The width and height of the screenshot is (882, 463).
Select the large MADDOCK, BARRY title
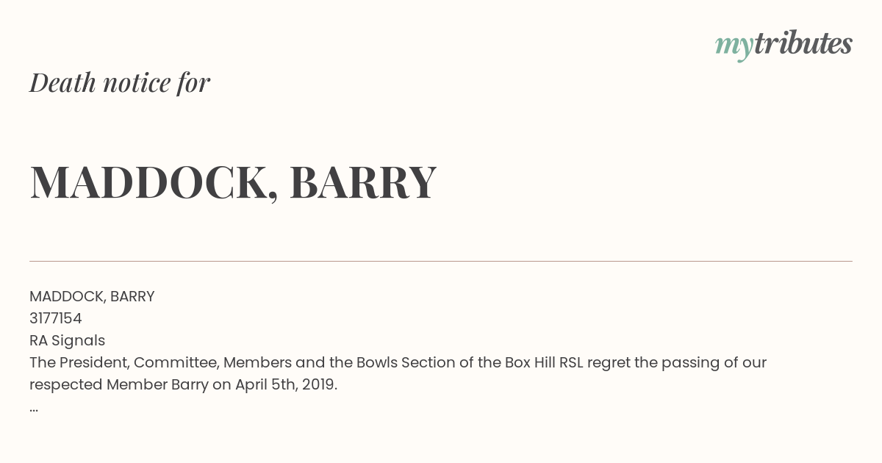[233, 182]
